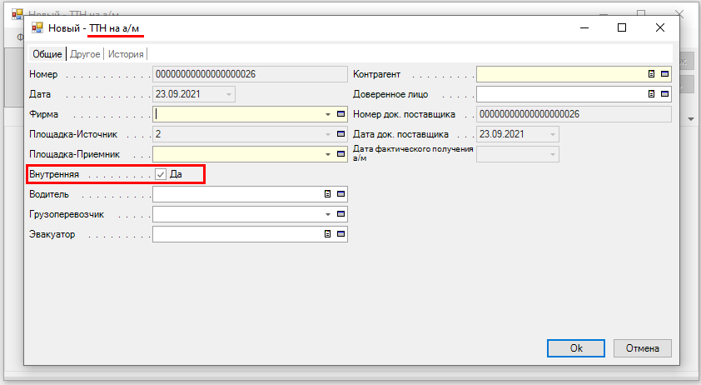Click the blue window icon in Контрагент field
This screenshot has width=701, height=385.
click(x=664, y=74)
